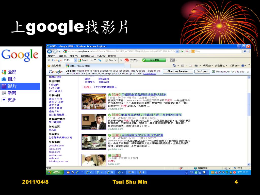This screenshot has width=260, height=195.
Task: Open the video thumbnail of 用台灣庶民文化 result
Action: (x=94, y=142)
